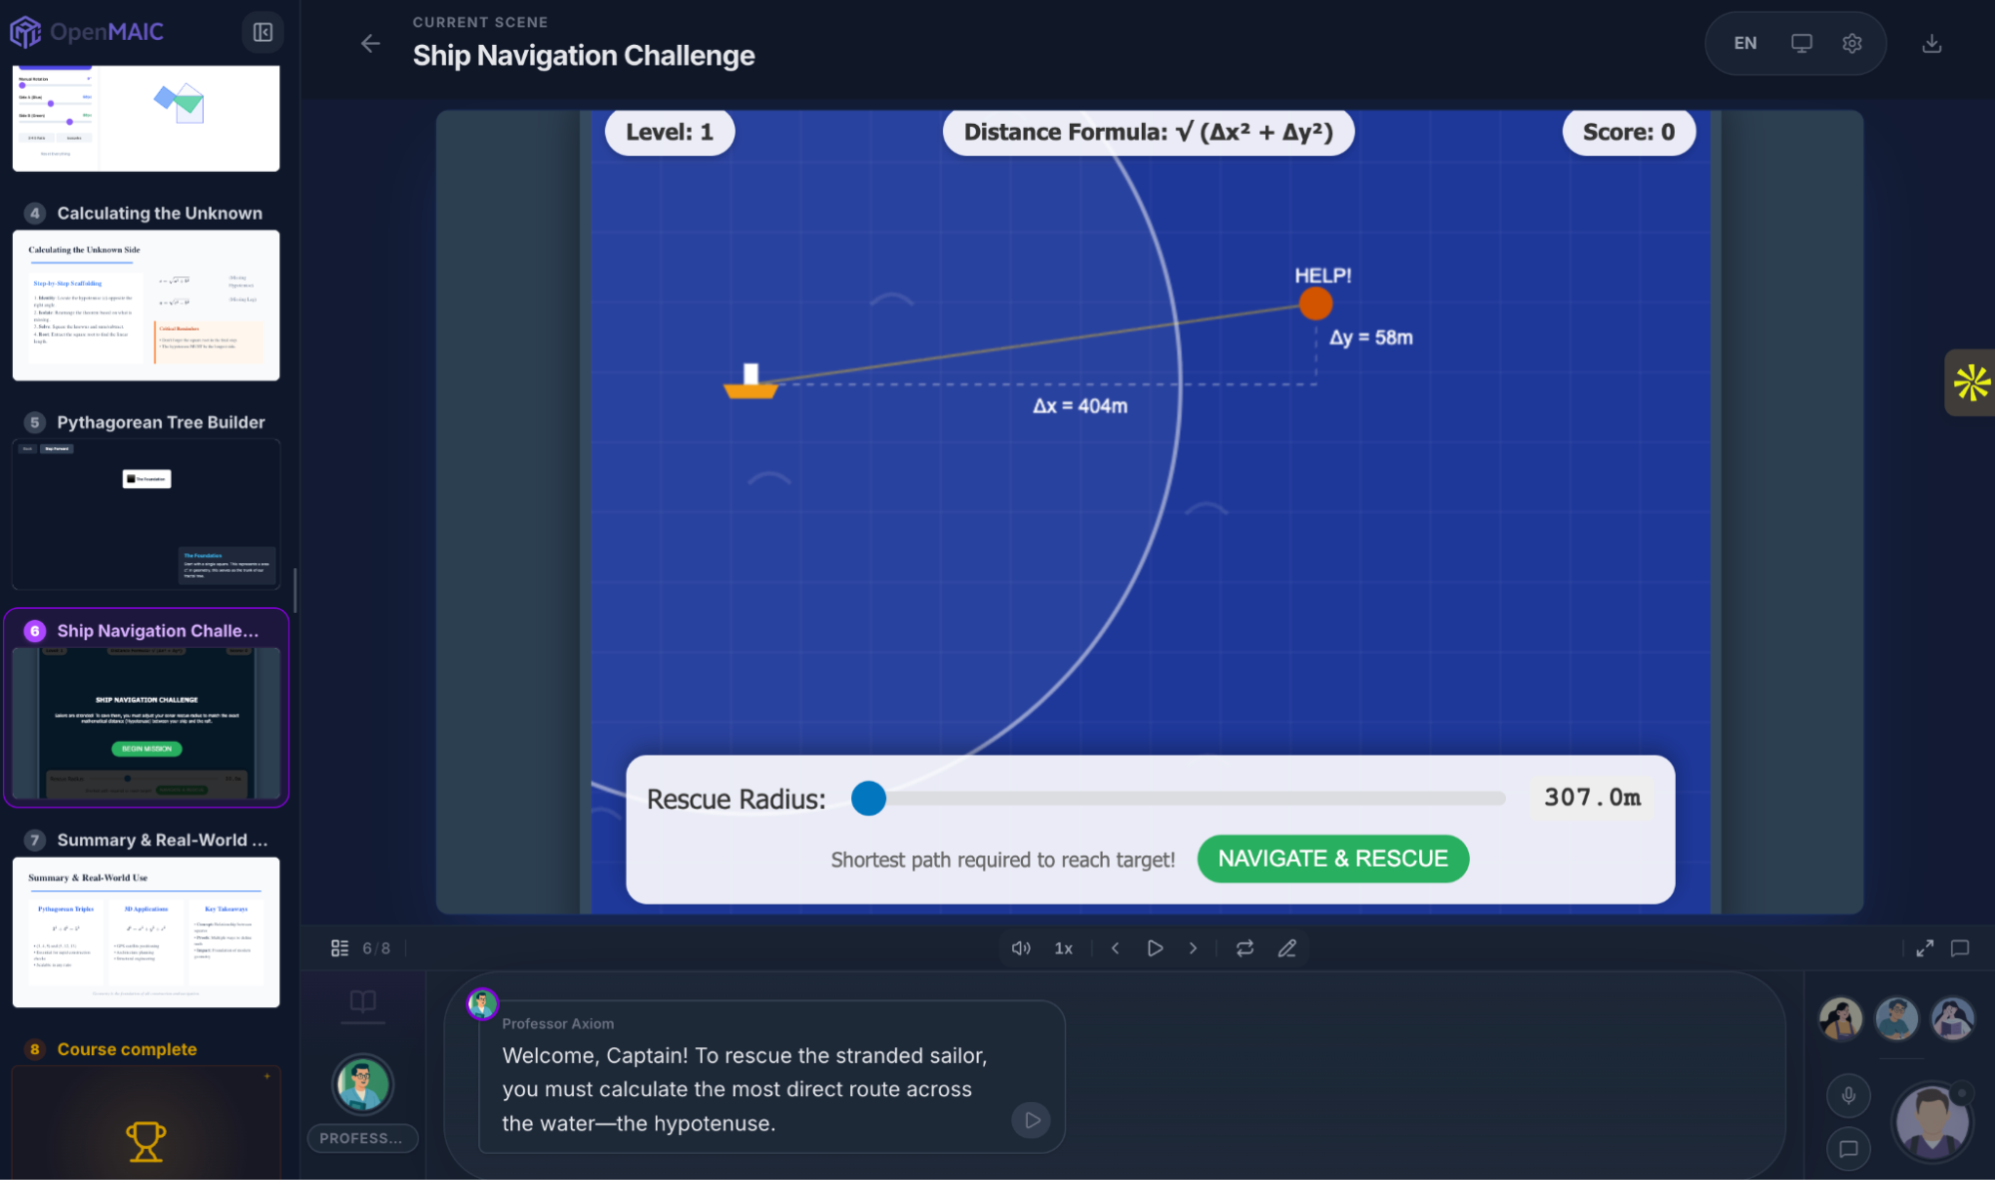The width and height of the screenshot is (1995, 1181).
Task: Collapse the sidebar panel icon
Action: click(x=262, y=32)
